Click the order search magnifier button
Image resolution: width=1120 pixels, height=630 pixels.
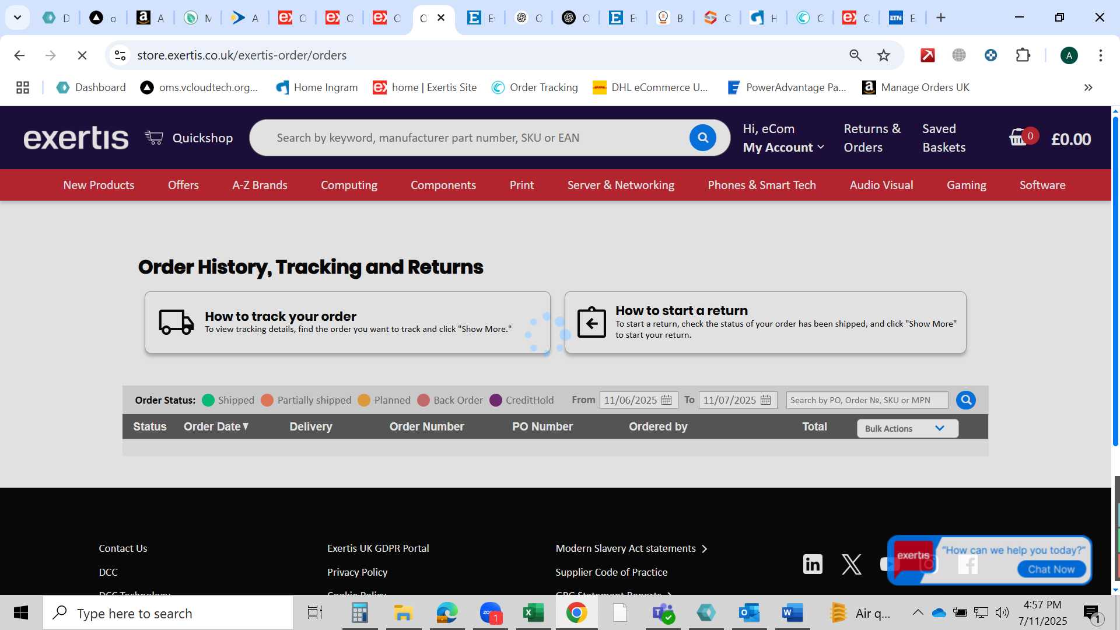965,400
